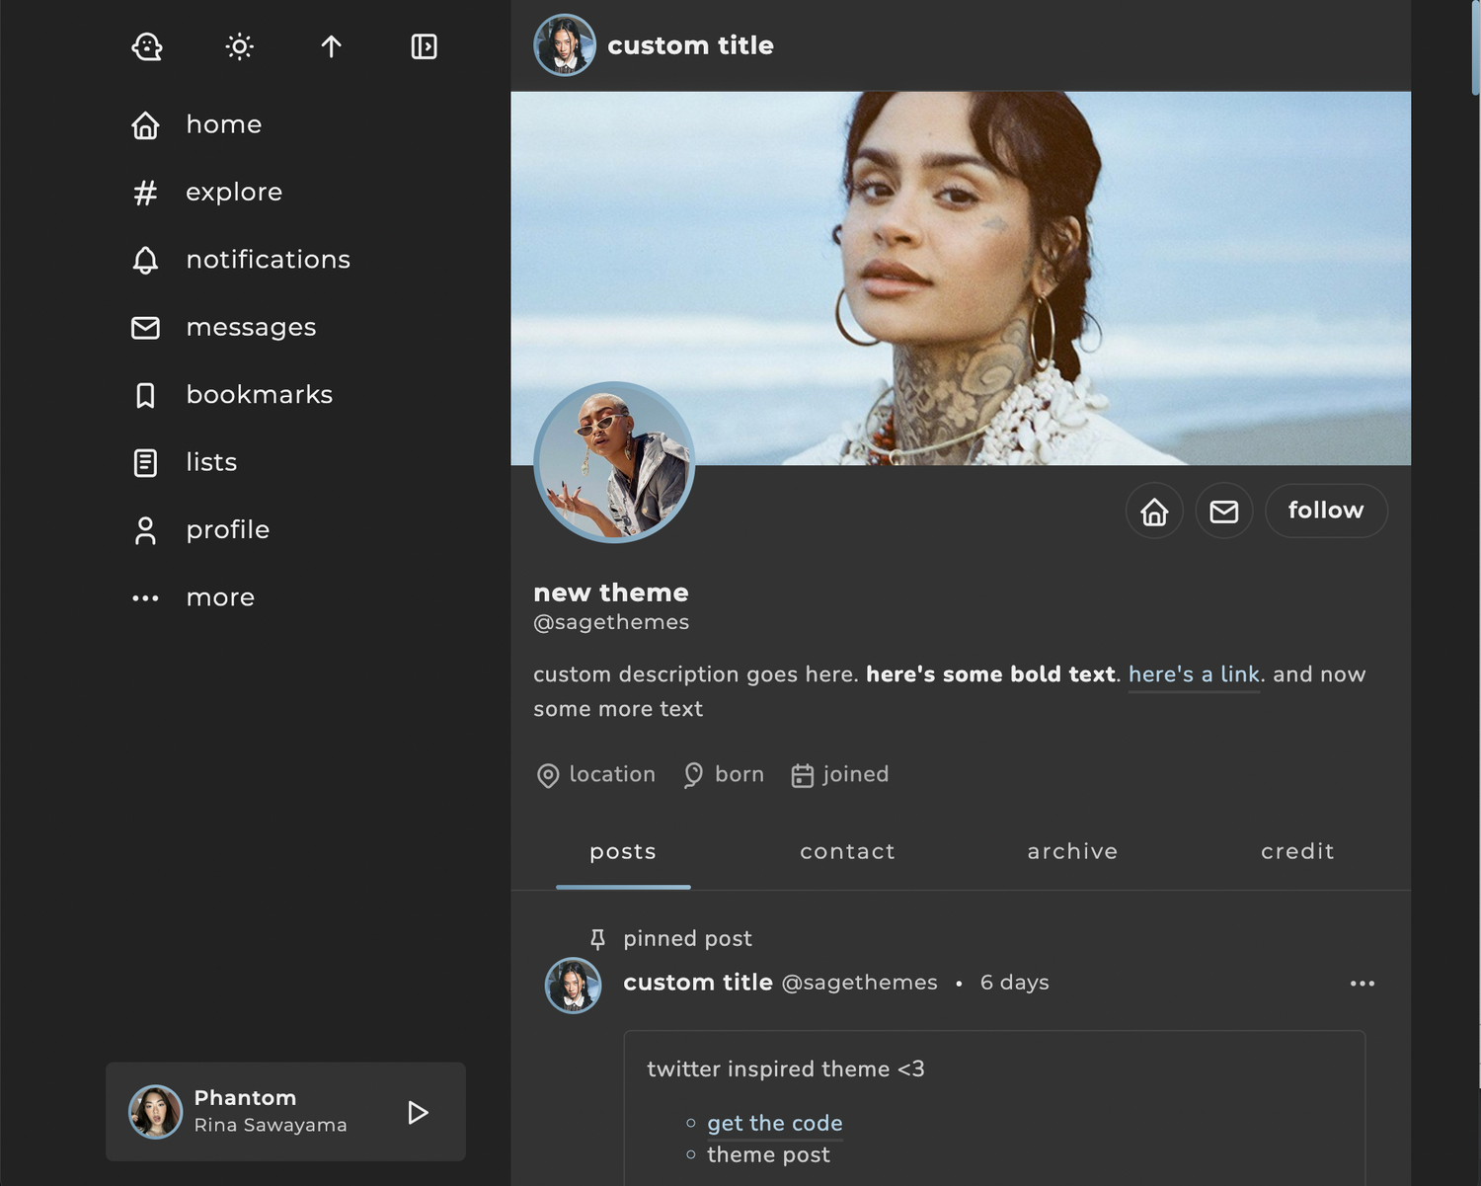Open the pinned post's three-dot options menu
The width and height of the screenshot is (1481, 1186).
[1362, 984]
